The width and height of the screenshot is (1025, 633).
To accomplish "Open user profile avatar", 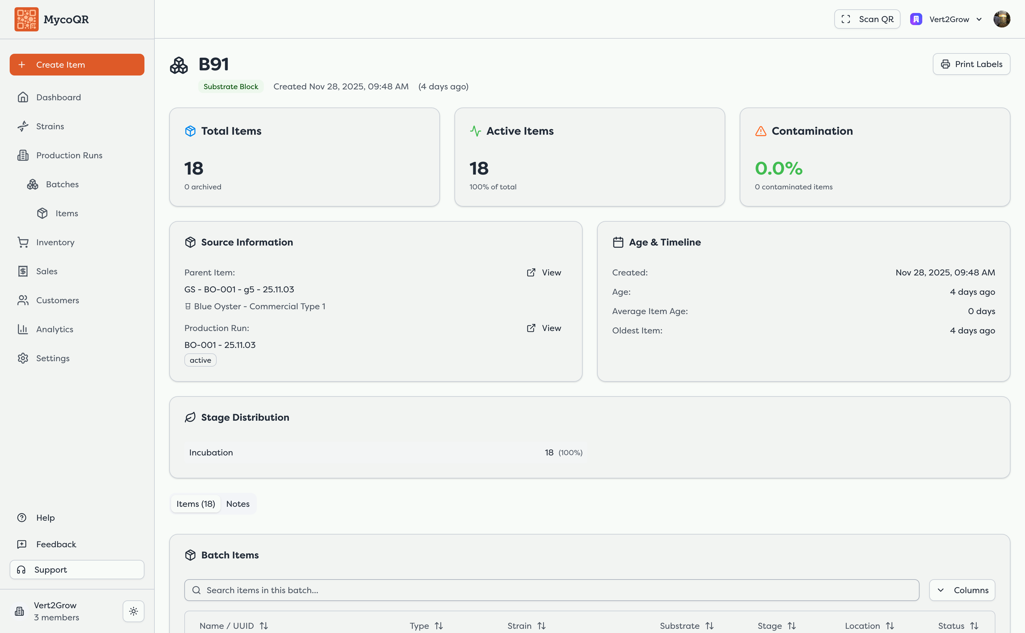I will click(x=1001, y=19).
